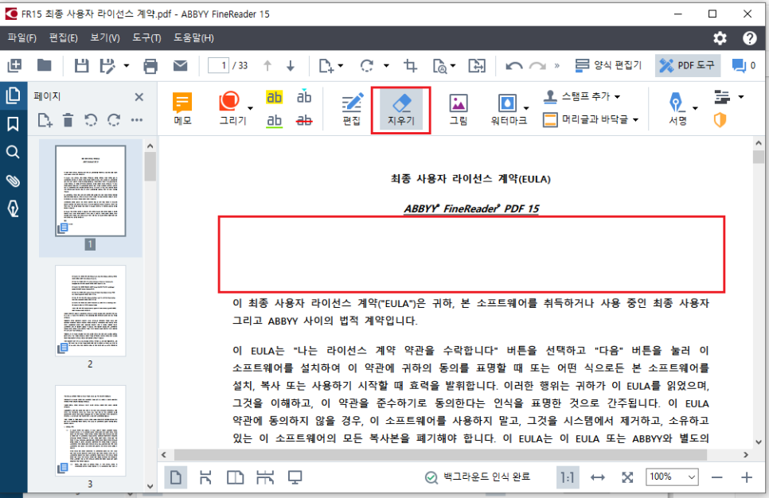Image resolution: width=769 pixels, height=498 pixels.
Task: Open the comments panel showing 0
Action: click(x=744, y=65)
